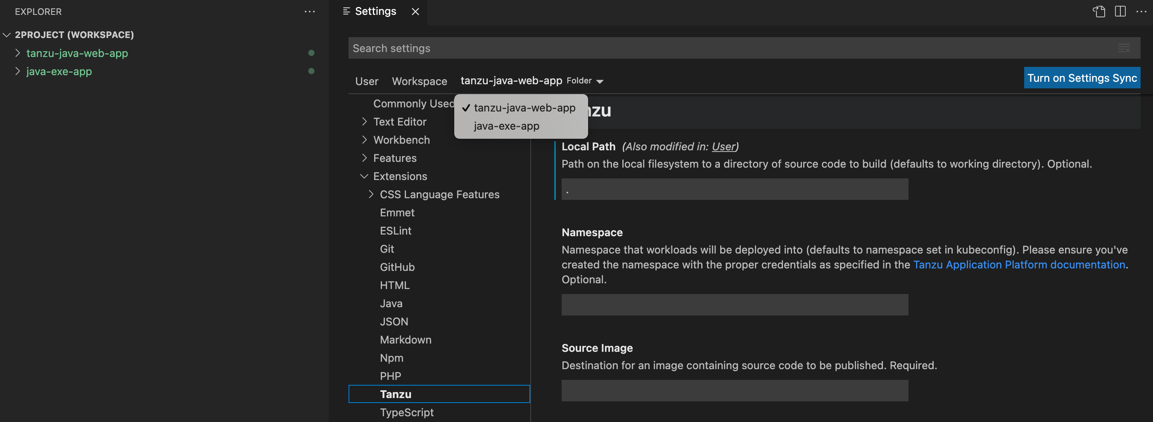Select JSON extension settings
Image resolution: width=1153 pixels, height=422 pixels.
point(394,322)
